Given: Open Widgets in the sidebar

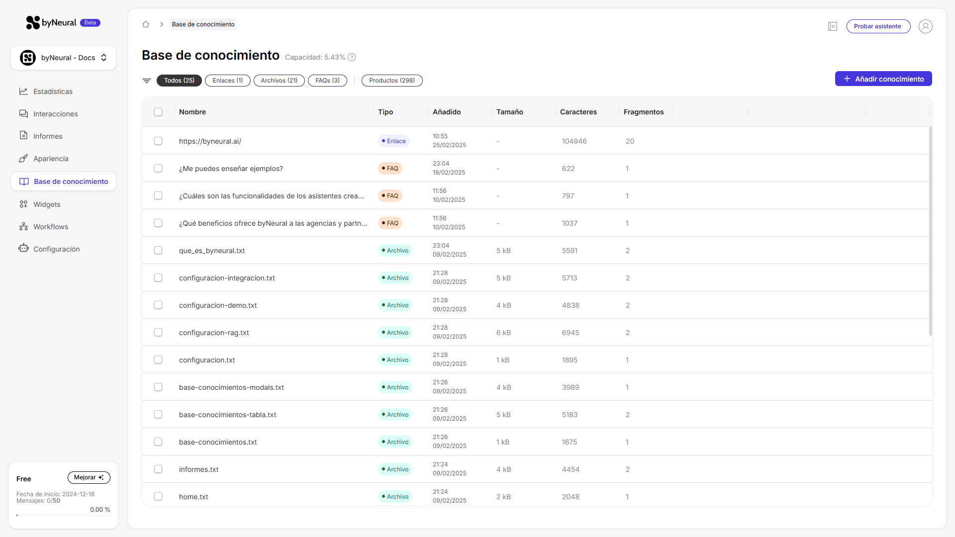Looking at the screenshot, I should point(47,204).
